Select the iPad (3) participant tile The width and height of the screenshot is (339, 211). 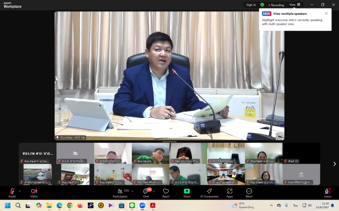[x=301, y=153]
